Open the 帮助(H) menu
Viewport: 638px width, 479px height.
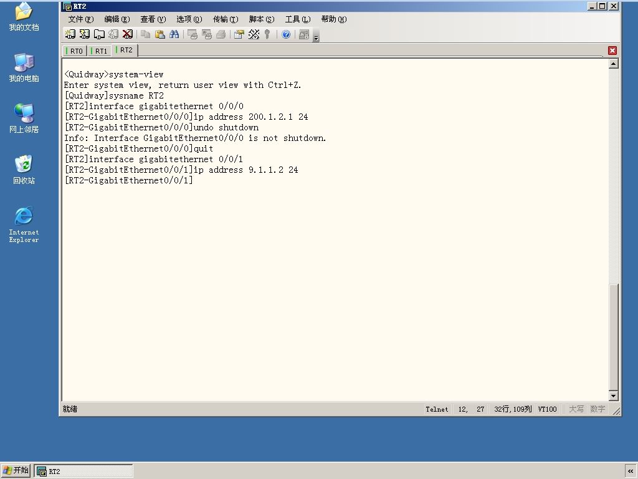[334, 19]
